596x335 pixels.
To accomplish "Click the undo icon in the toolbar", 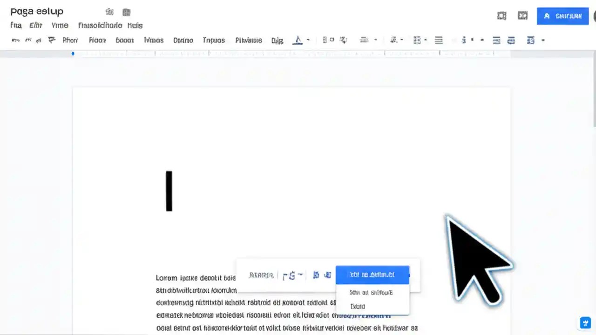I will [15, 40].
